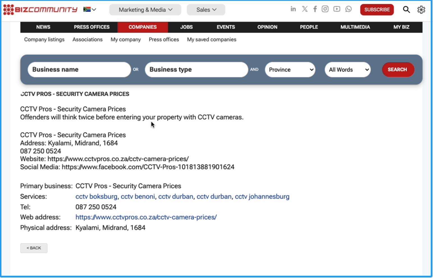Open the cctv boksburg service link
This screenshot has width=433, height=278.
[96, 196]
